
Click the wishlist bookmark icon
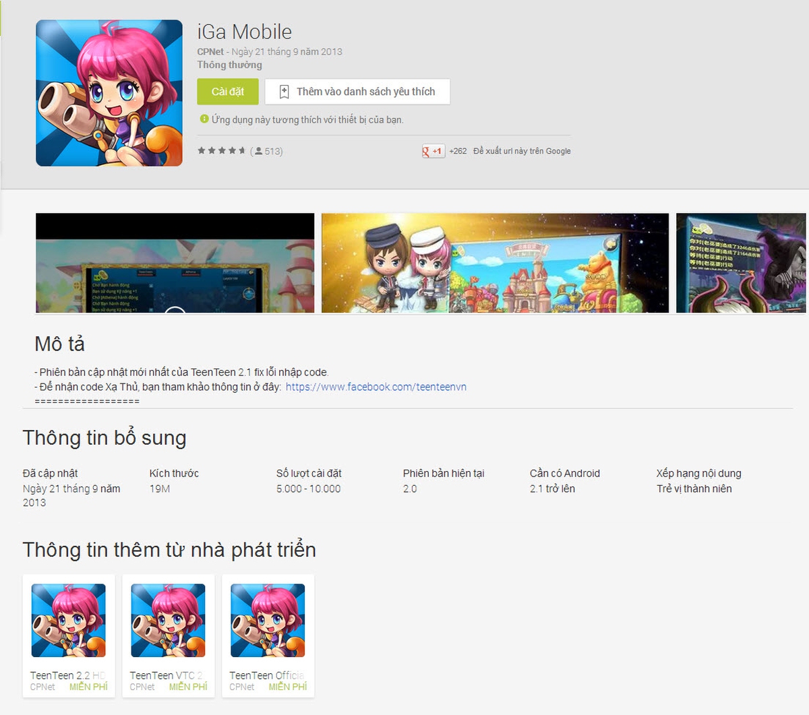click(284, 92)
